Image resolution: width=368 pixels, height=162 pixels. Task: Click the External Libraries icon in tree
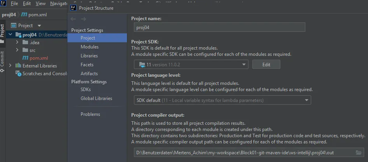pyautogui.click(x=18, y=65)
